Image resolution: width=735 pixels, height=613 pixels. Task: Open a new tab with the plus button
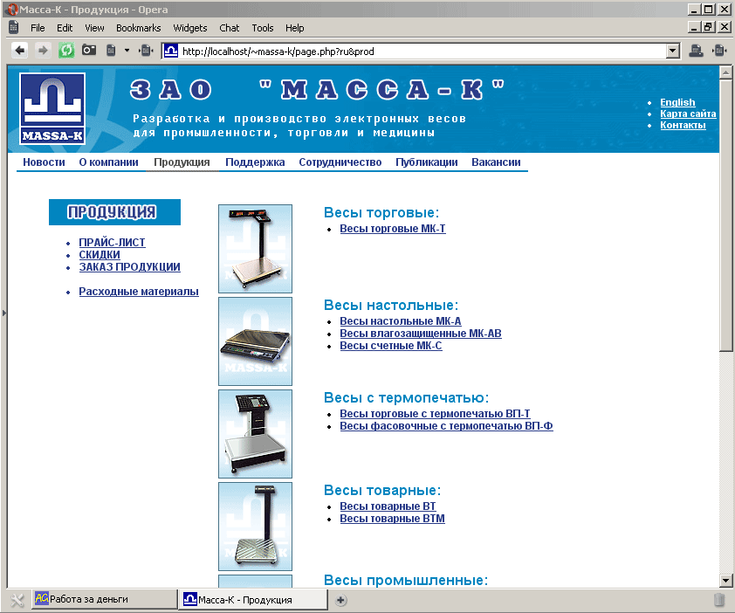(x=340, y=600)
